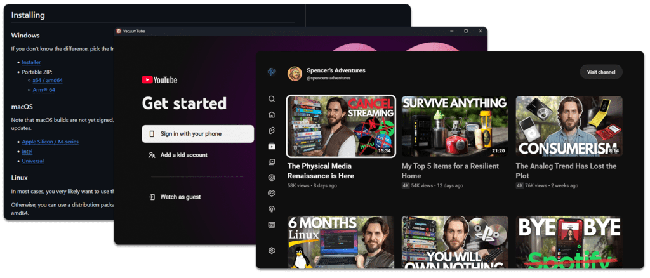Click the VacuumTube window title text
Viewport: 650px width, 278px height.
(x=134, y=31)
